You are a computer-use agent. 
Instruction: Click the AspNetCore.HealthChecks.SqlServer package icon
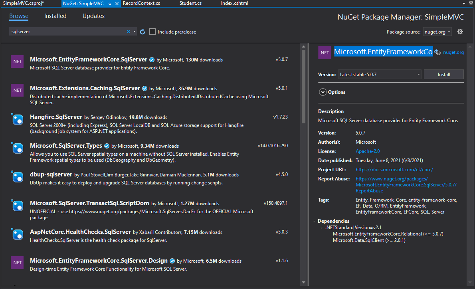17,234
